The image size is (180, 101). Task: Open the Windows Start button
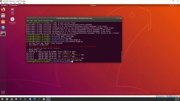pos(2,99)
